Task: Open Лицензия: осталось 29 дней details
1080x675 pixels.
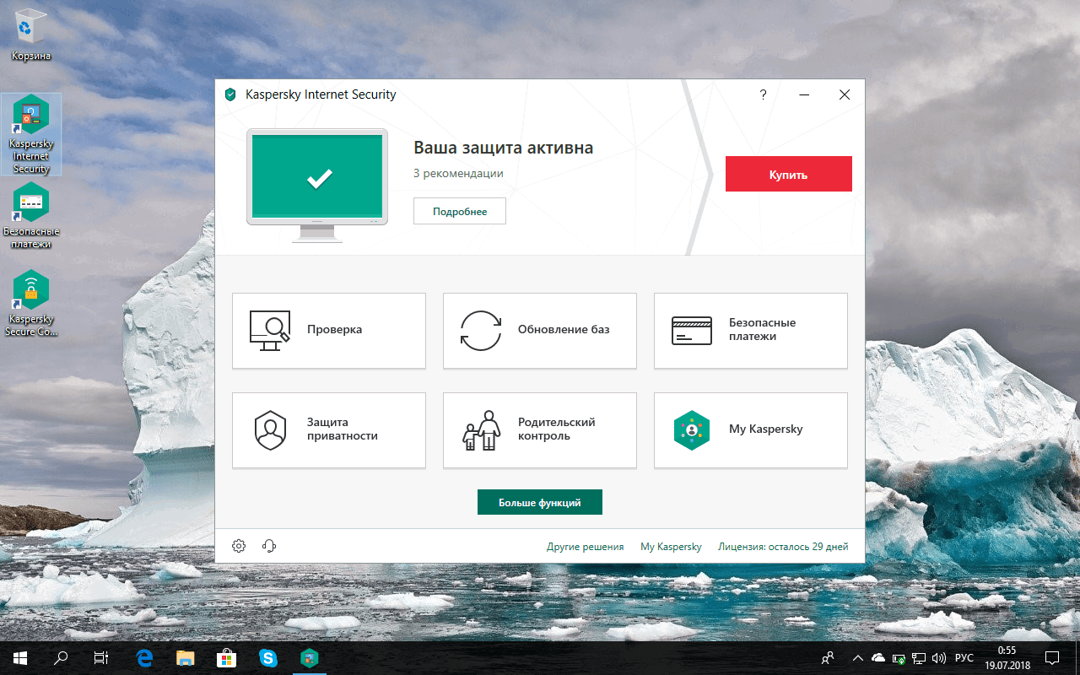Action: [781, 546]
